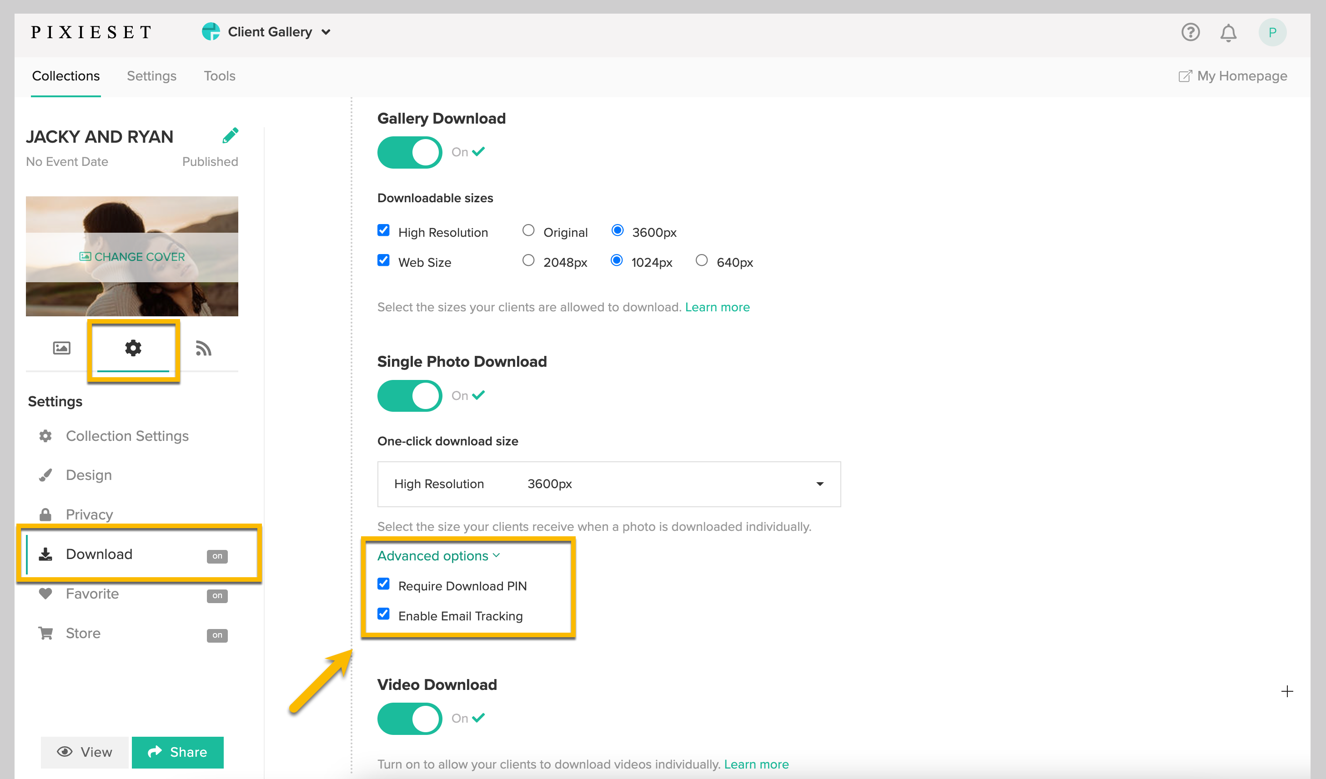The image size is (1326, 779).
Task: Click the Store 'on' status badge
Action: click(x=217, y=635)
